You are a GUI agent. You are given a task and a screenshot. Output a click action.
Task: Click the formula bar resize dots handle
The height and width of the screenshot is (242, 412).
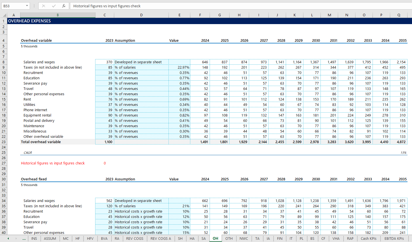[x=34, y=6]
